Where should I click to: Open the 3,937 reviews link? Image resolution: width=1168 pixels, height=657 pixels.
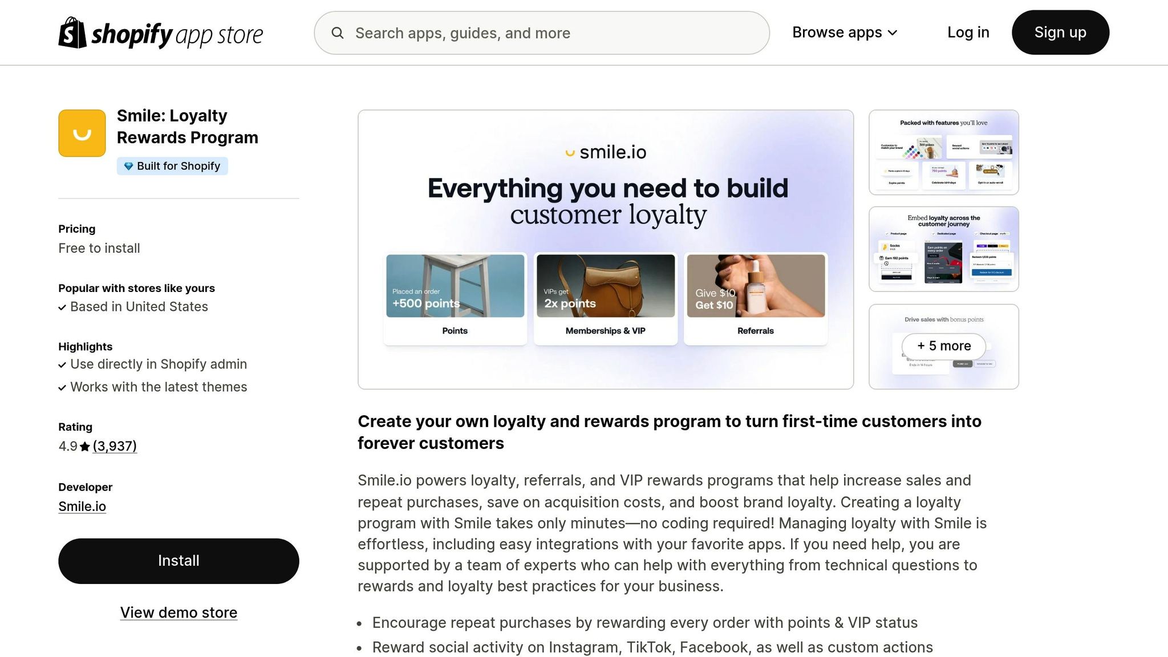coord(115,446)
